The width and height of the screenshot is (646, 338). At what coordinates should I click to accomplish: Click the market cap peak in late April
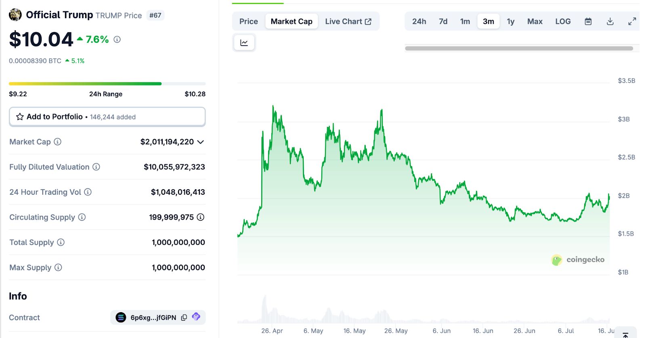[273, 107]
